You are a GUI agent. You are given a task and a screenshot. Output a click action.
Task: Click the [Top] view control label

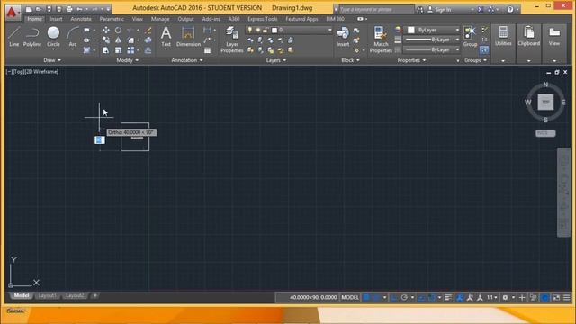pos(21,72)
